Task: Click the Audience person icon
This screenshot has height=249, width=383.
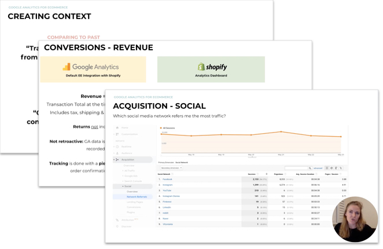Action: [x=117, y=153]
